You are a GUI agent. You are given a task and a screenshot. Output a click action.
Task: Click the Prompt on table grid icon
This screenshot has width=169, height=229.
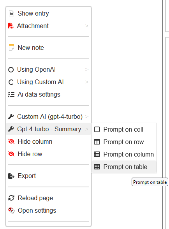click(x=97, y=167)
